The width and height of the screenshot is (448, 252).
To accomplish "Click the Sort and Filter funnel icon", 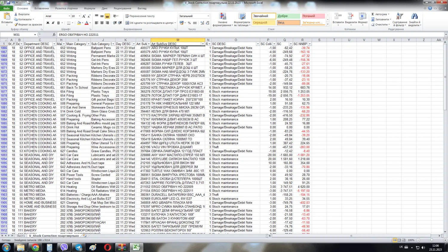I will click(399, 16).
